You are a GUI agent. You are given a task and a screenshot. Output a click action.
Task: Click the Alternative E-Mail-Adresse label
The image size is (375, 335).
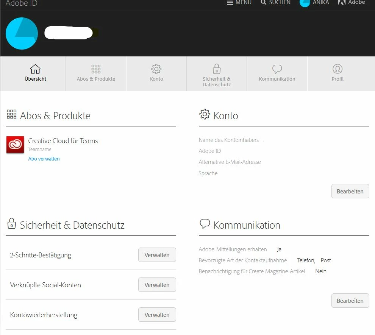[230, 162]
